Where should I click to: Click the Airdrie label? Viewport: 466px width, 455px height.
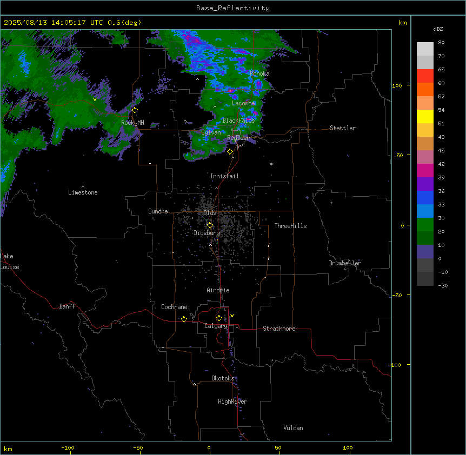click(218, 290)
